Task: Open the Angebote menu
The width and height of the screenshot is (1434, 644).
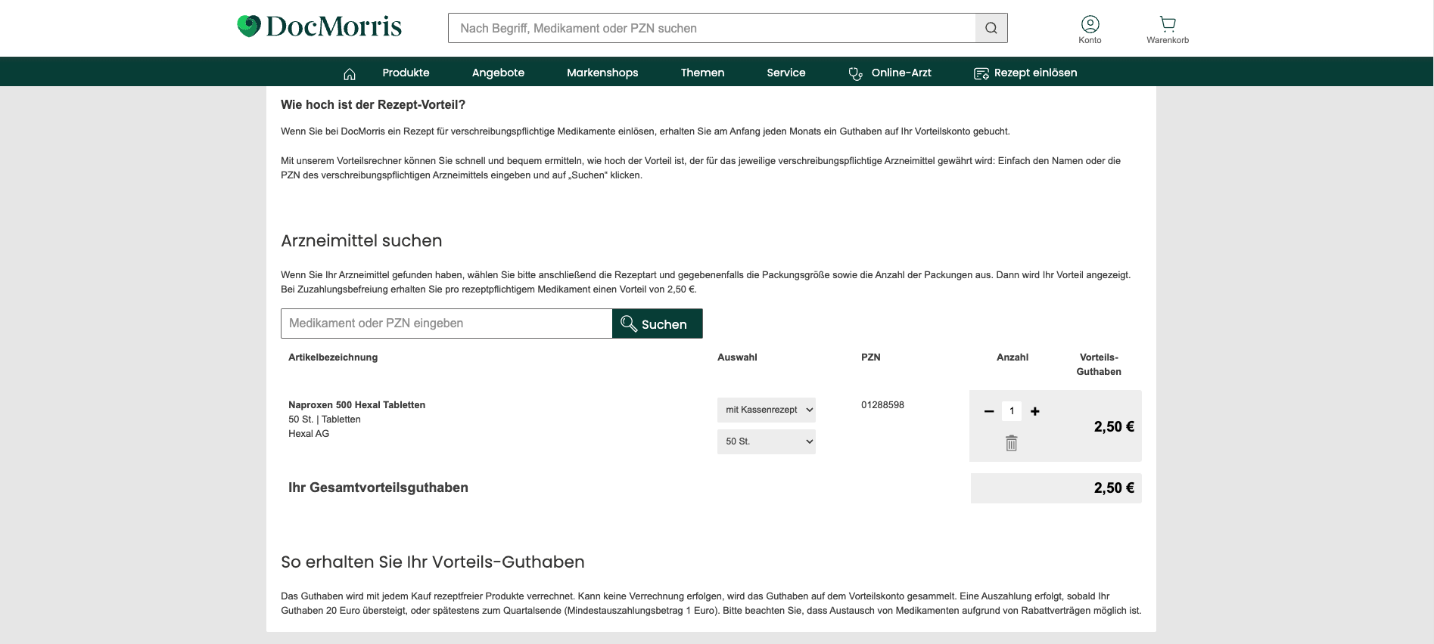Action: [x=498, y=73]
